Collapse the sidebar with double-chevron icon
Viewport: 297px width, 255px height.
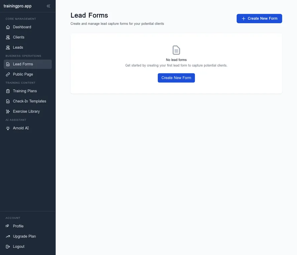tap(49, 6)
